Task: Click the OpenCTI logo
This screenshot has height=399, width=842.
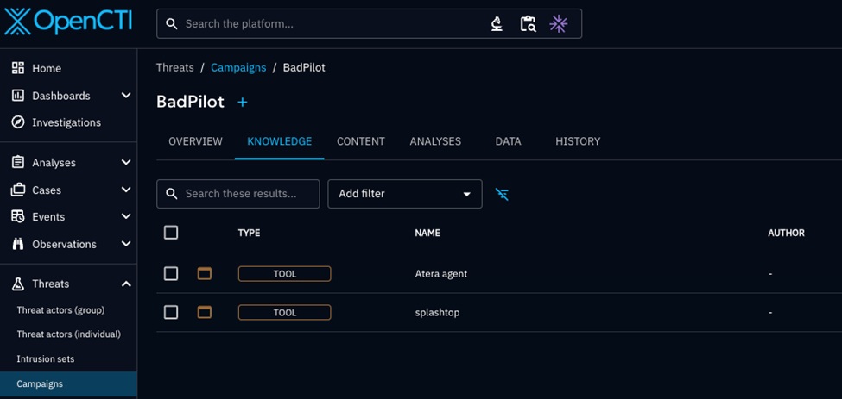Action: pos(68,22)
